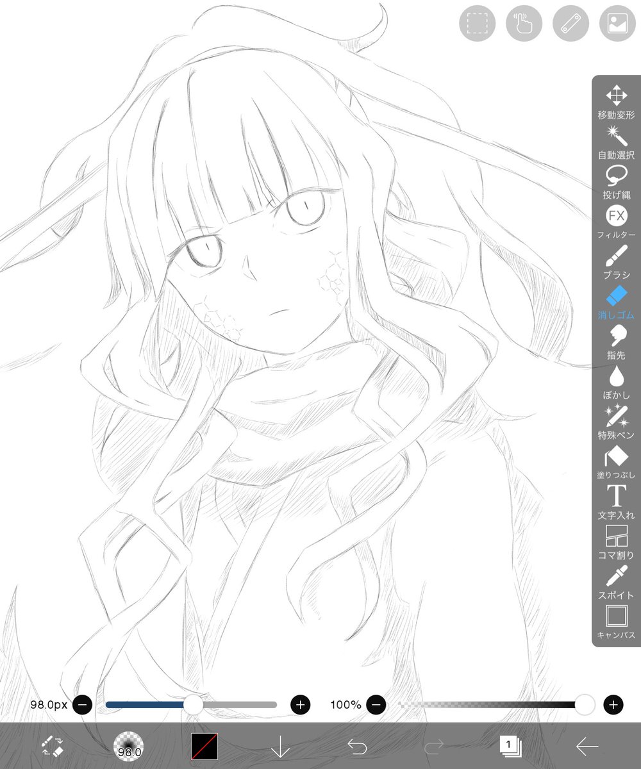Select the 消しゴム eraser tool
The image size is (641, 769).
click(x=617, y=302)
